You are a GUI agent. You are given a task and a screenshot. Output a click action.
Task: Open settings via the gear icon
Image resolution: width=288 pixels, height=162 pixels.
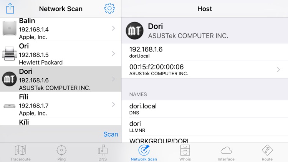[x=109, y=8]
